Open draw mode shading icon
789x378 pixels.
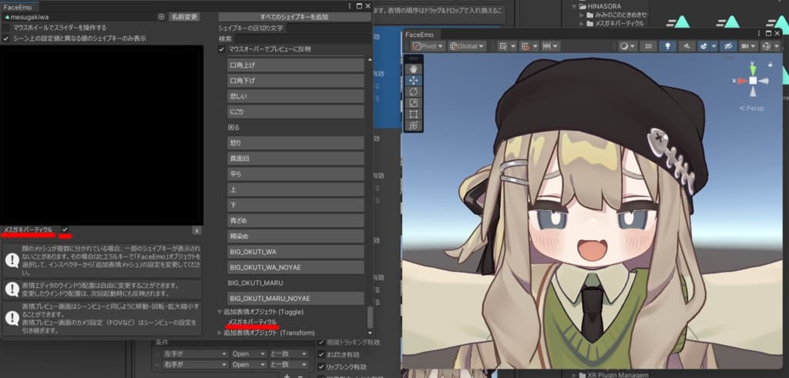624,46
